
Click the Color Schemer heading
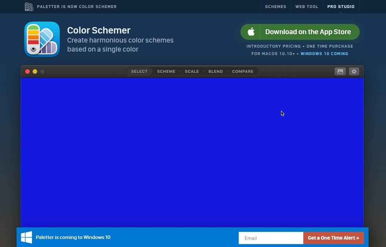click(99, 30)
